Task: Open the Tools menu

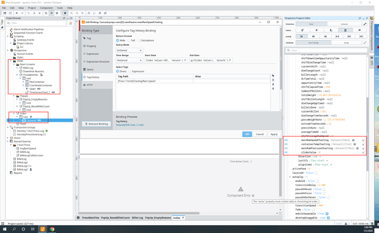Action: pos(60,8)
